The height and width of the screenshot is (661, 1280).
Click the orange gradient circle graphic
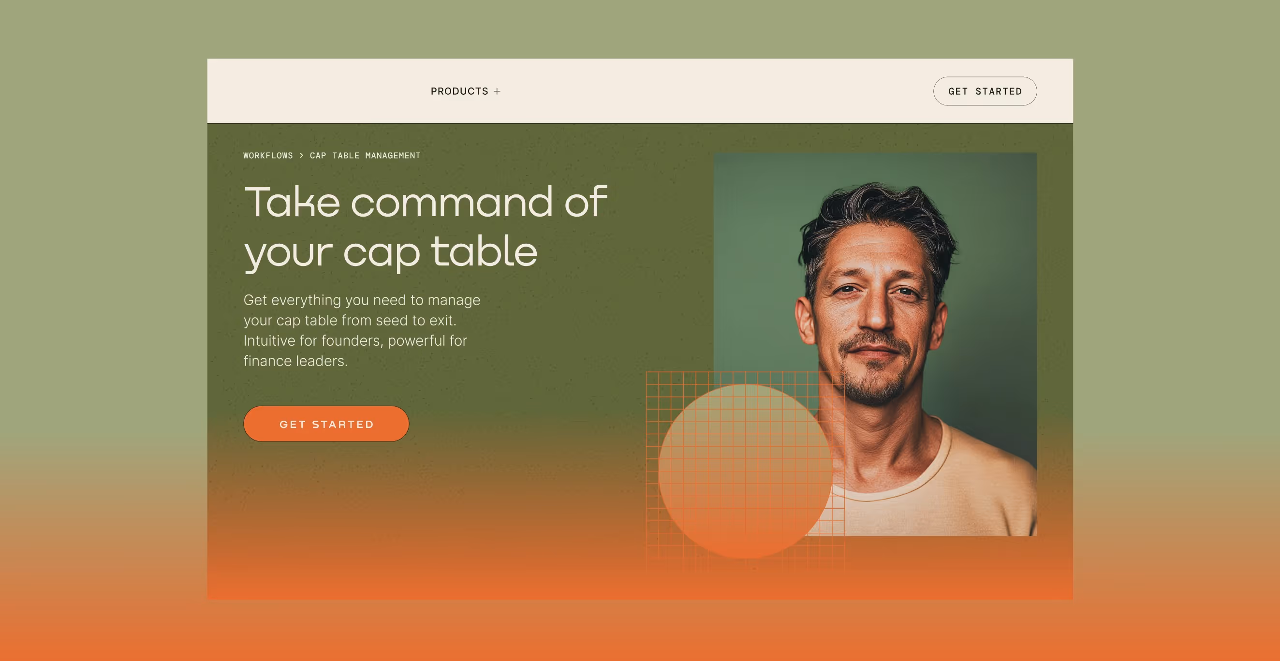pos(745,472)
